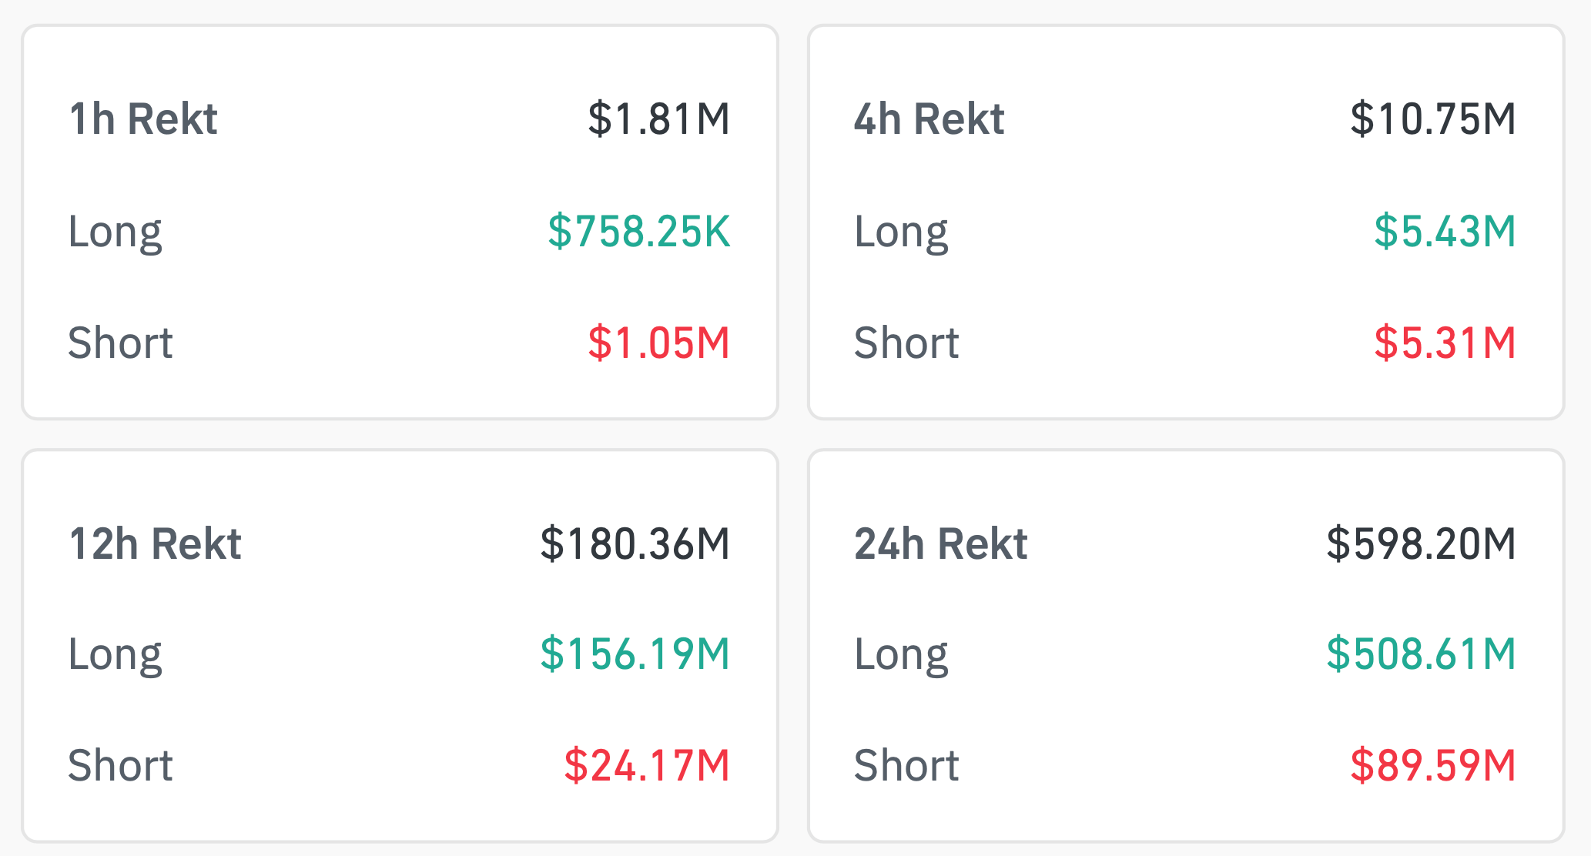Click the 24h Long $508.61M amount
The width and height of the screenshot is (1591, 856).
tap(1421, 654)
